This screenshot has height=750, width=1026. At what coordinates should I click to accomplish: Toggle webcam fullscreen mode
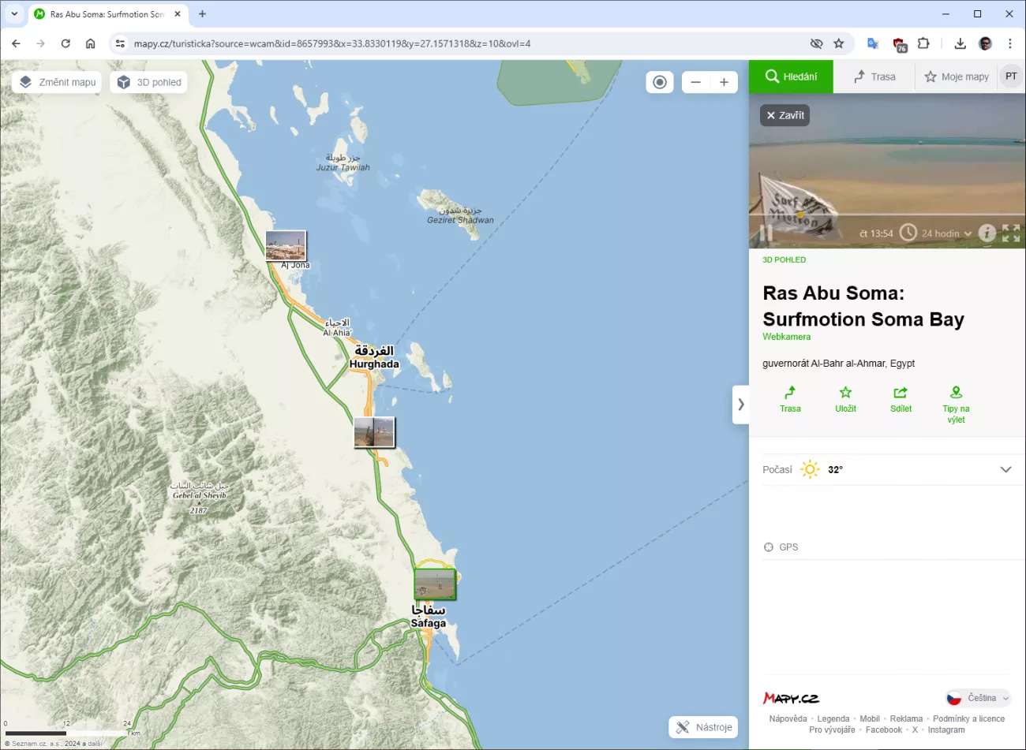1011,233
